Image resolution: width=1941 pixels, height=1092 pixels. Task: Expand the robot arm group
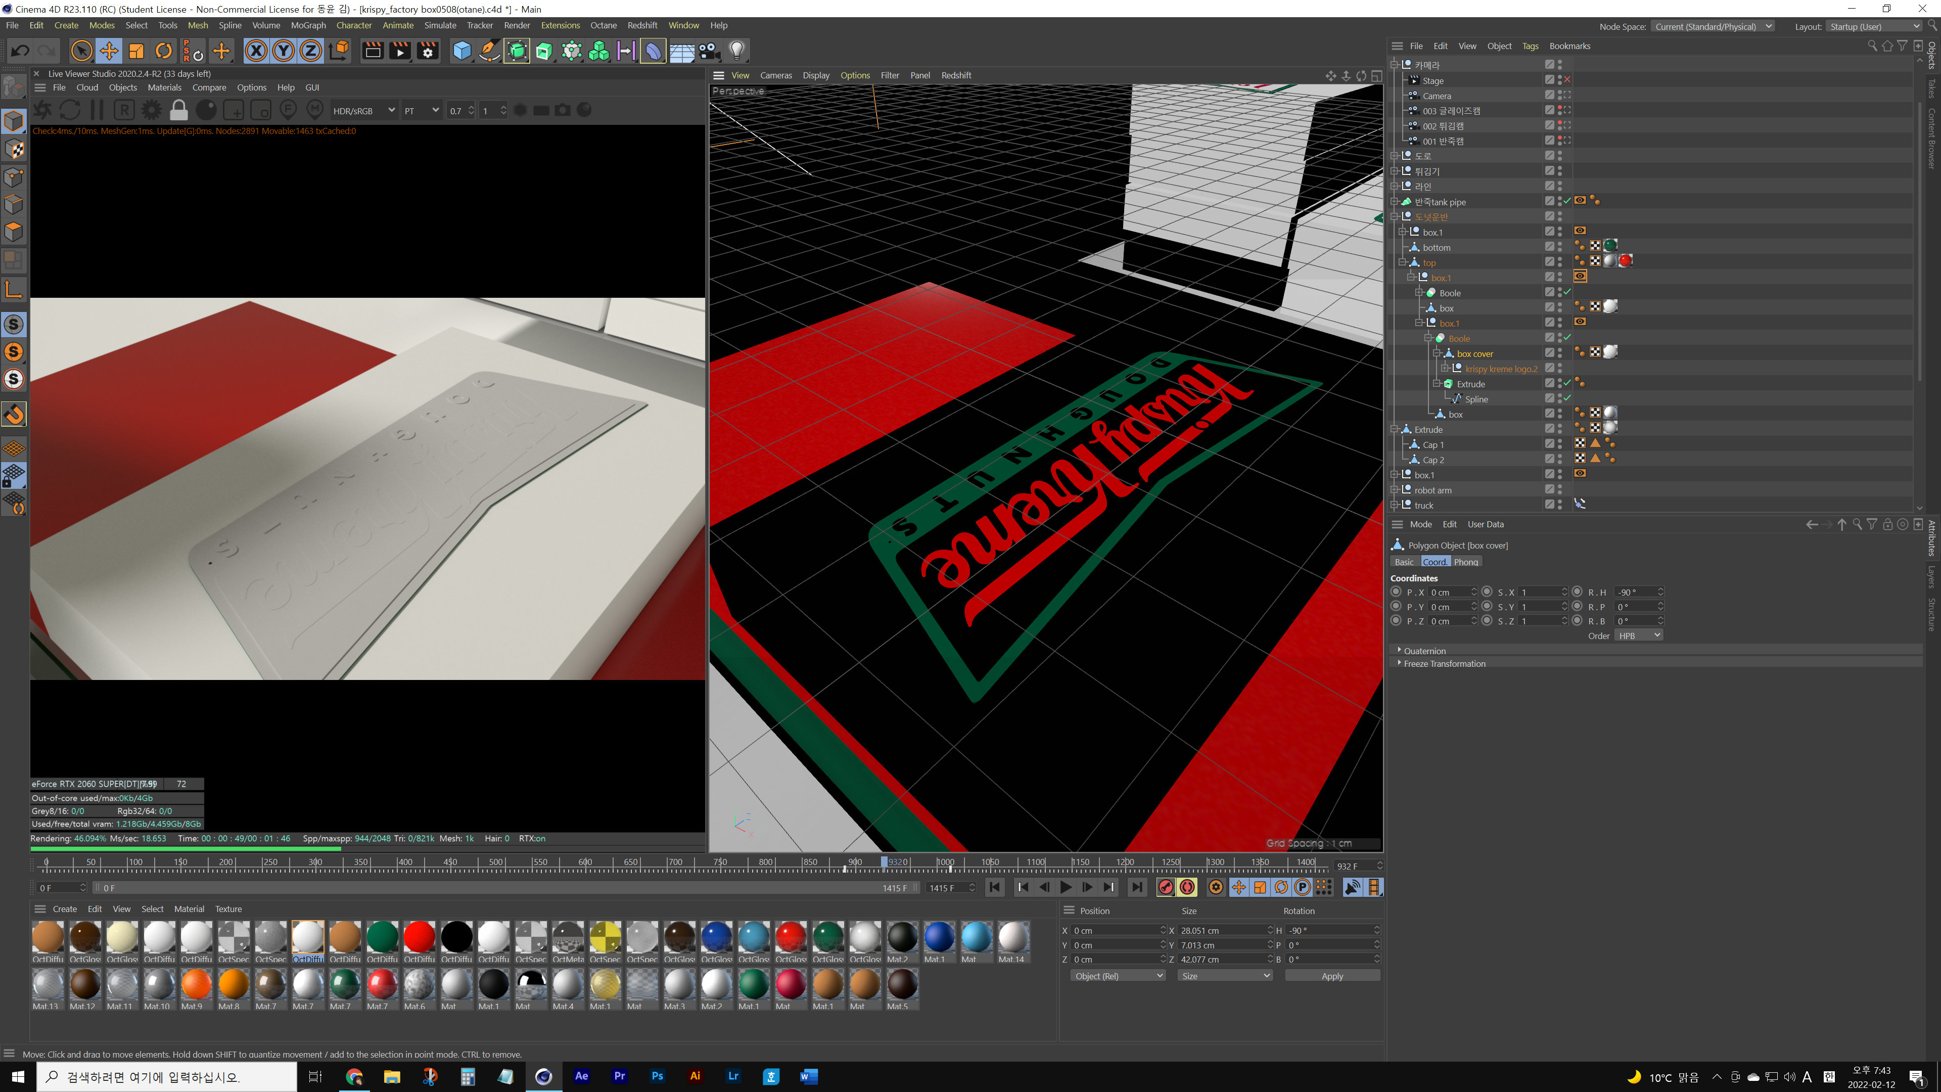(x=1394, y=490)
